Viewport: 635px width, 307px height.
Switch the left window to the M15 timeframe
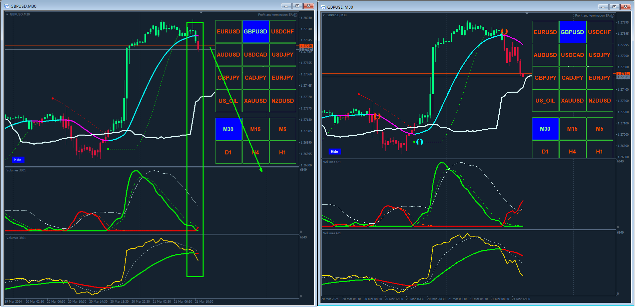click(x=255, y=129)
